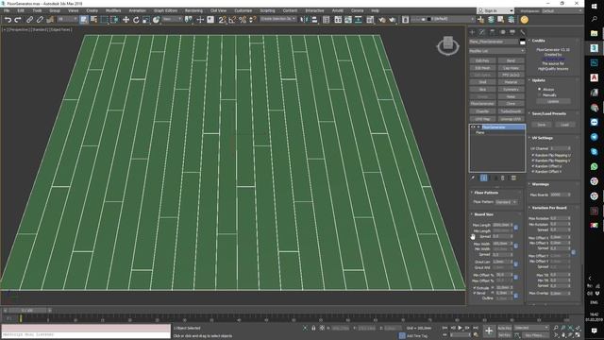Toggle the FloorGenerator modifier's eye visibility
The image size is (604, 340).
coord(473,127)
